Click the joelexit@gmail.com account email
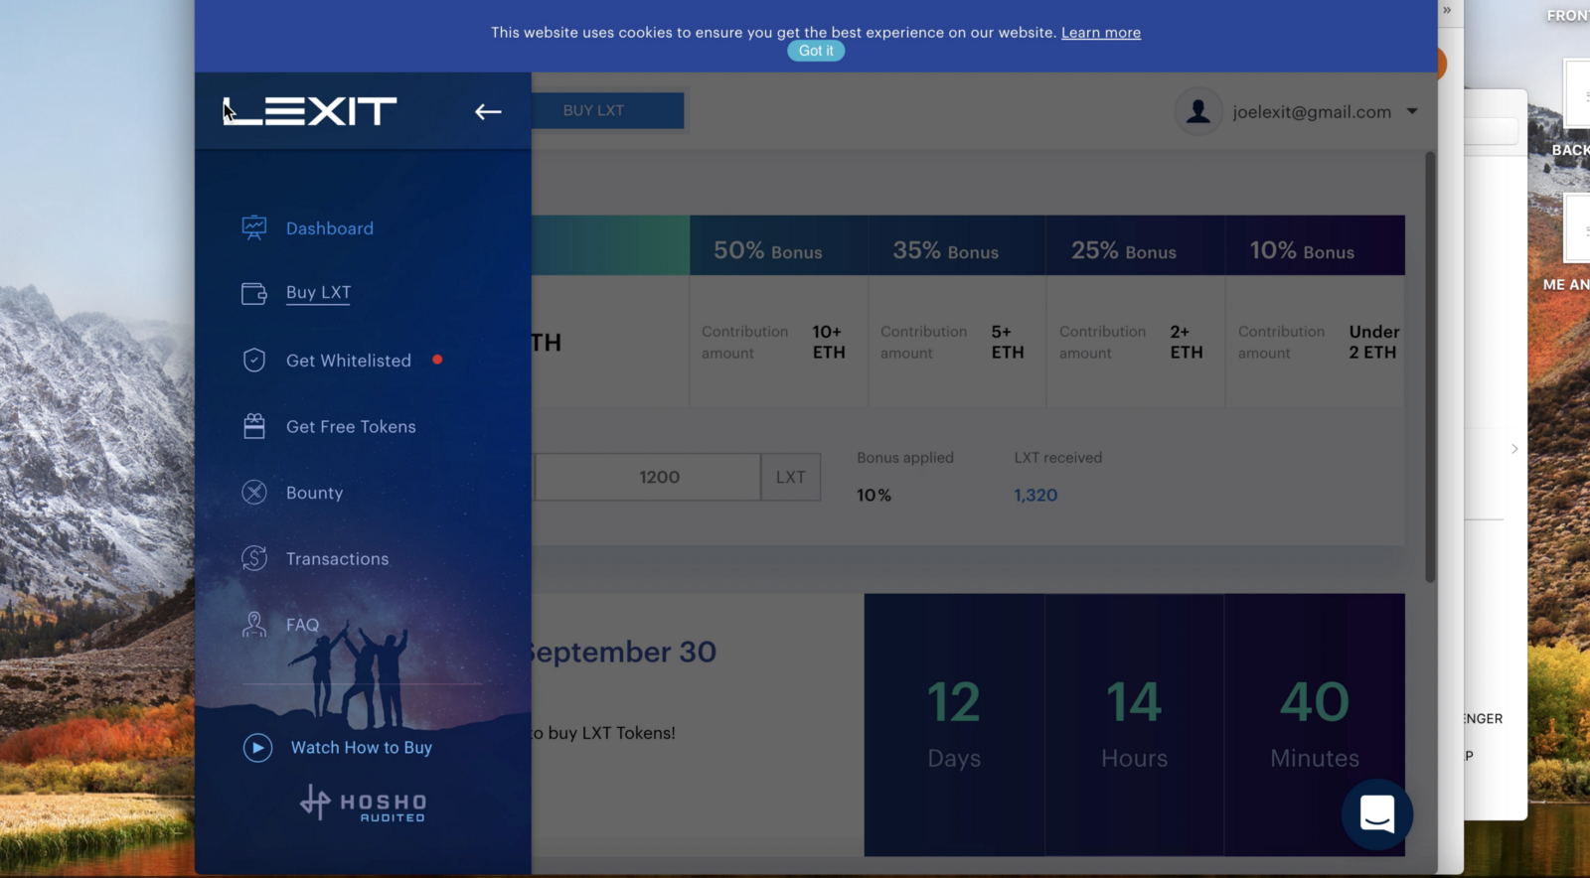1590x878 pixels. (x=1312, y=112)
